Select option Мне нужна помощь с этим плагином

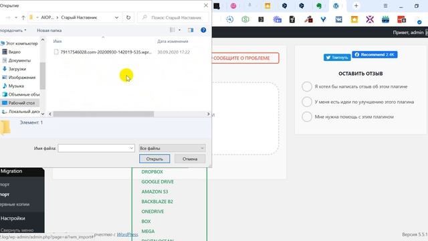pyautogui.click(x=307, y=116)
